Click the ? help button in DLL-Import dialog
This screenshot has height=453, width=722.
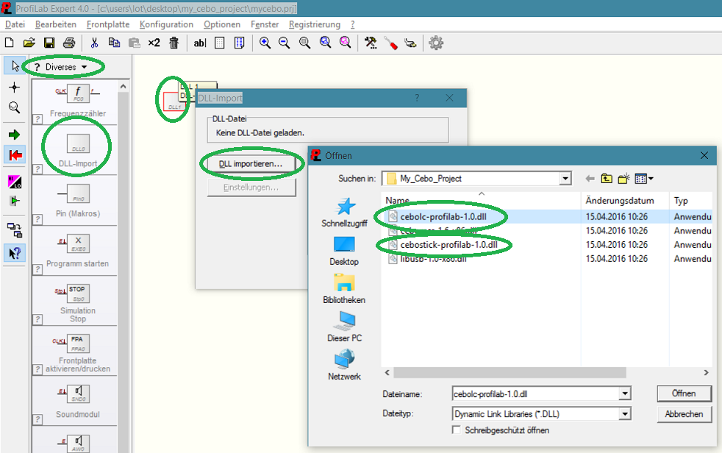417,98
